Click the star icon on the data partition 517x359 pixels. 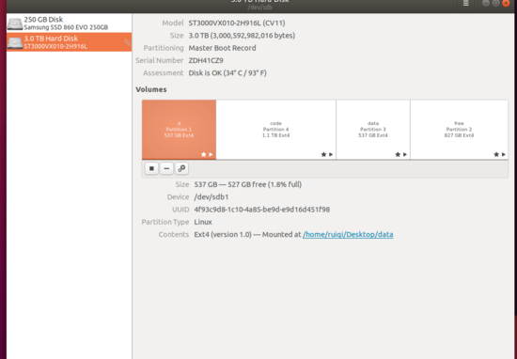pos(398,154)
